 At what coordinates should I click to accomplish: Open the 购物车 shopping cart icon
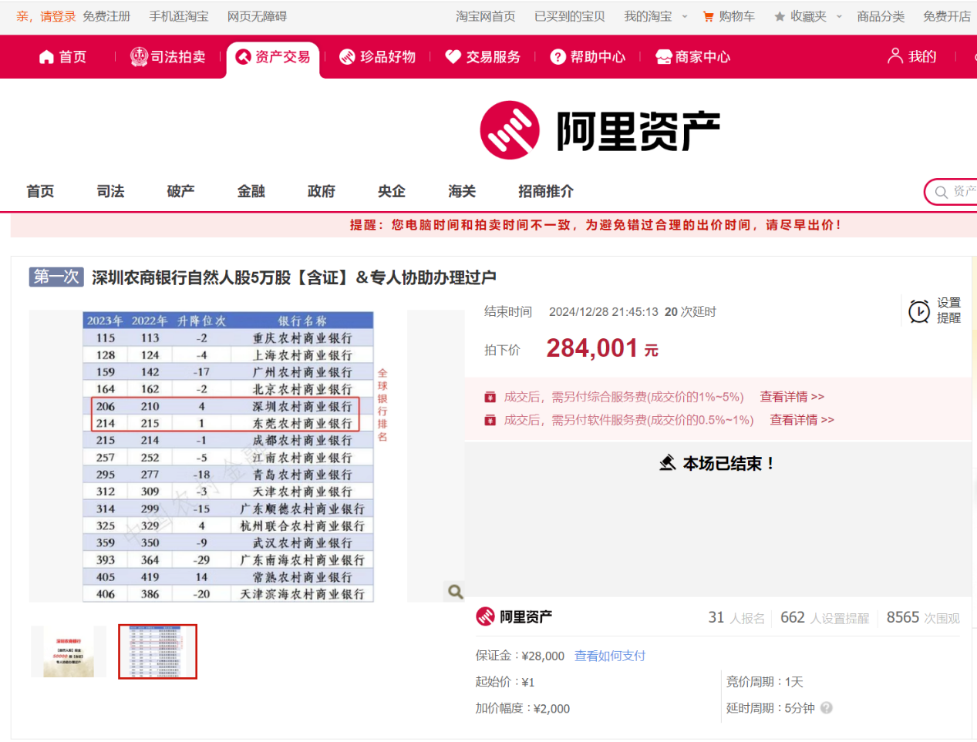pyautogui.click(x=707, y=15)
